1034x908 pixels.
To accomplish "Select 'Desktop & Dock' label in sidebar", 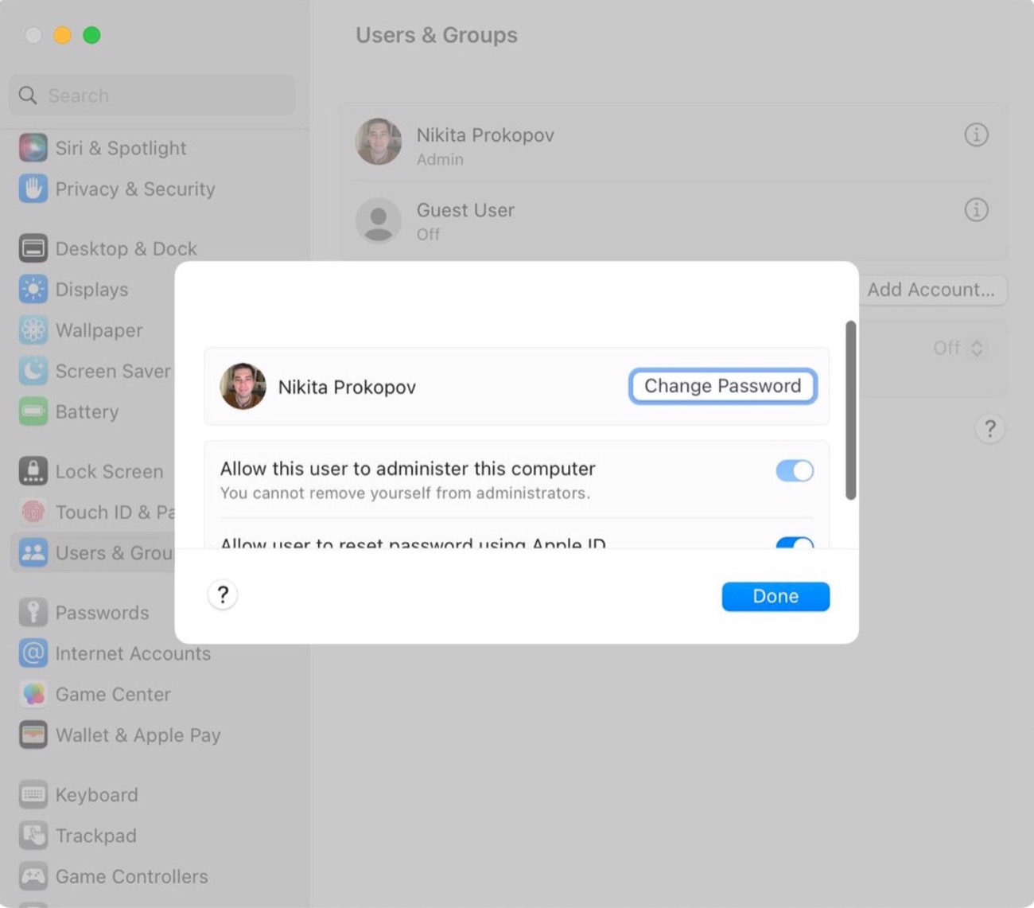I will [x=126, y=248].
